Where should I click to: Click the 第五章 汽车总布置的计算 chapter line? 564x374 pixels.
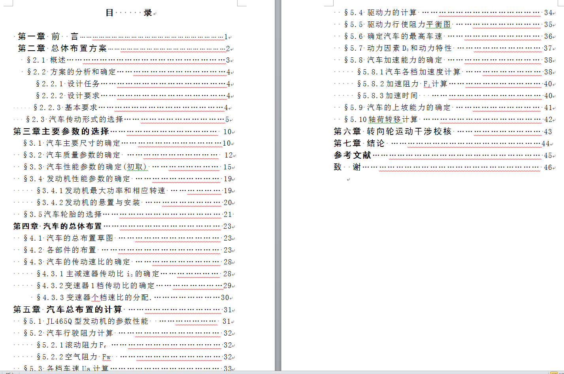click(x=123, y=309)
